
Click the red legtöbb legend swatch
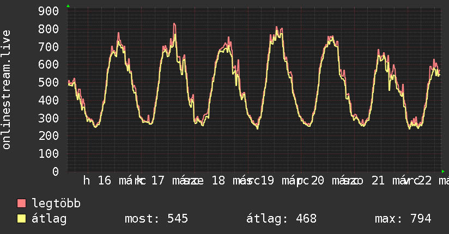point(22,204)
